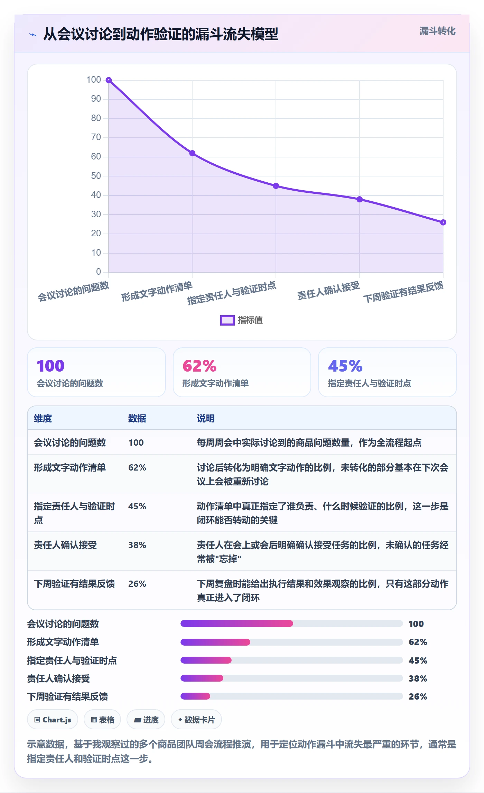Select the chart point for 形成文字动作清单 at 62
The height and width of the screenshot is (793, 484).
tap(192, 153)
